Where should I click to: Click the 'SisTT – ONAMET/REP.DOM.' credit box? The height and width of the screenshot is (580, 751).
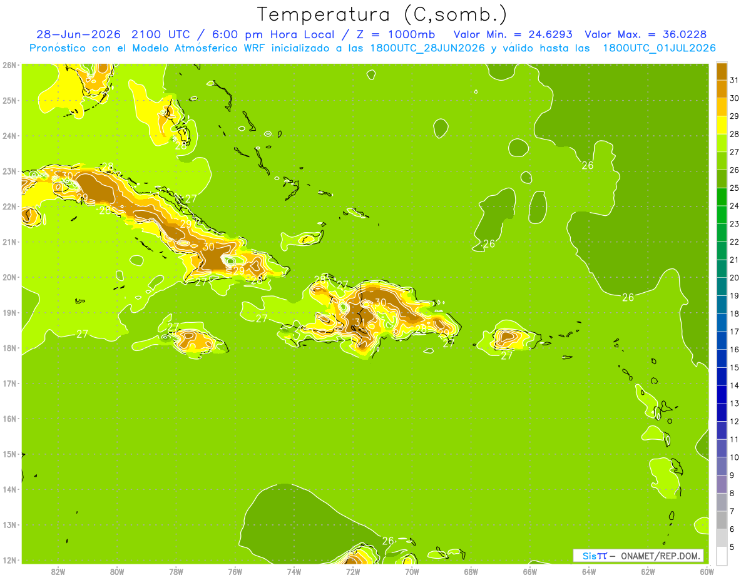pos(638,556)
